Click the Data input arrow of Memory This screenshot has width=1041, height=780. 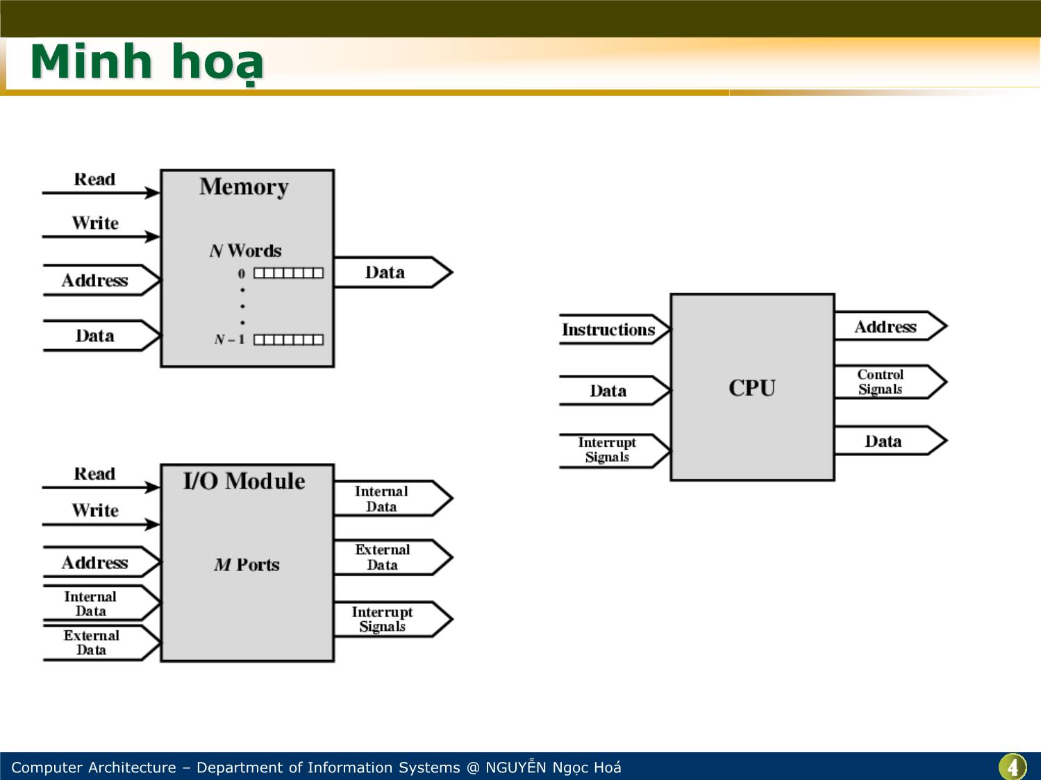[x=102, y=336]
